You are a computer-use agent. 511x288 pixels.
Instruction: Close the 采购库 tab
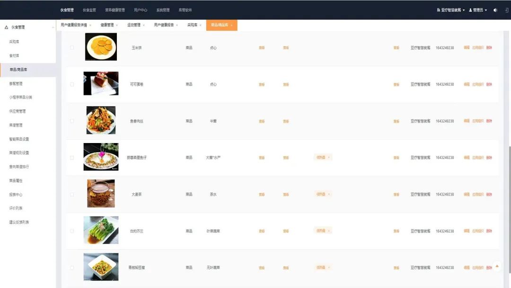pos(201,25)
